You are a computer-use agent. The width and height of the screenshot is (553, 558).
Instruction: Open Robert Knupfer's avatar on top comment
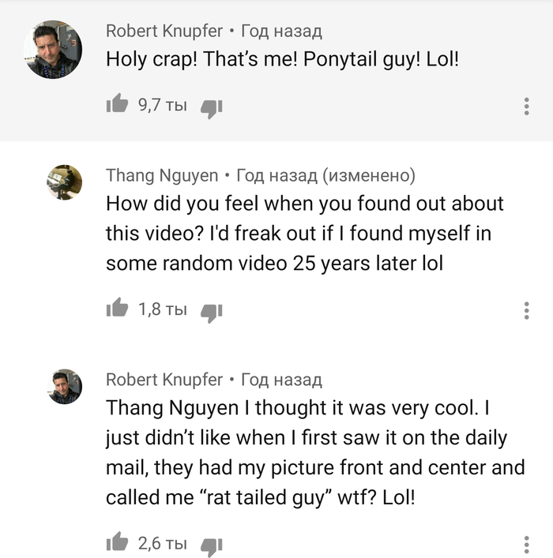(54, 49)
